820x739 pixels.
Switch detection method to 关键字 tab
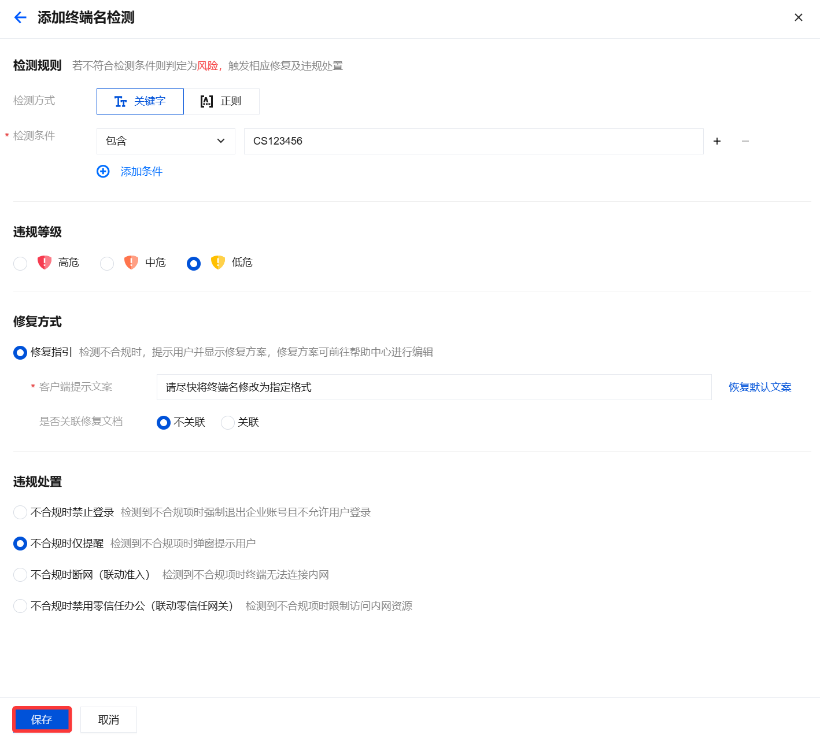tap(140, 101)
